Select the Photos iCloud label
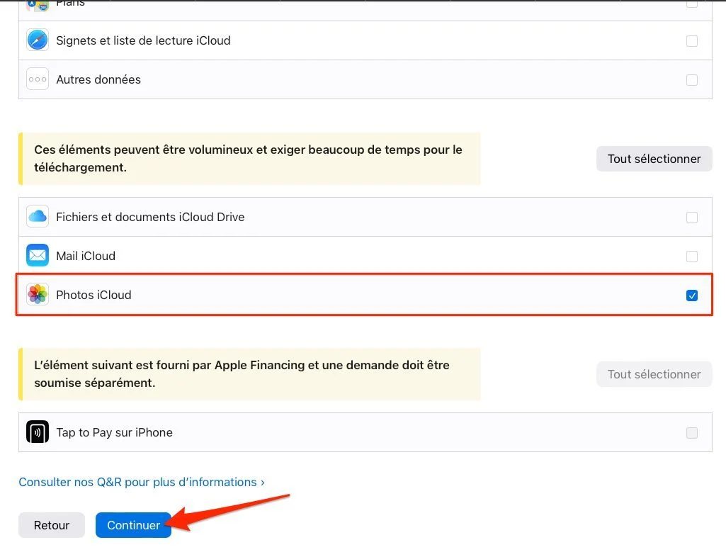Screen dimensions: 726x557 [93, 295]
